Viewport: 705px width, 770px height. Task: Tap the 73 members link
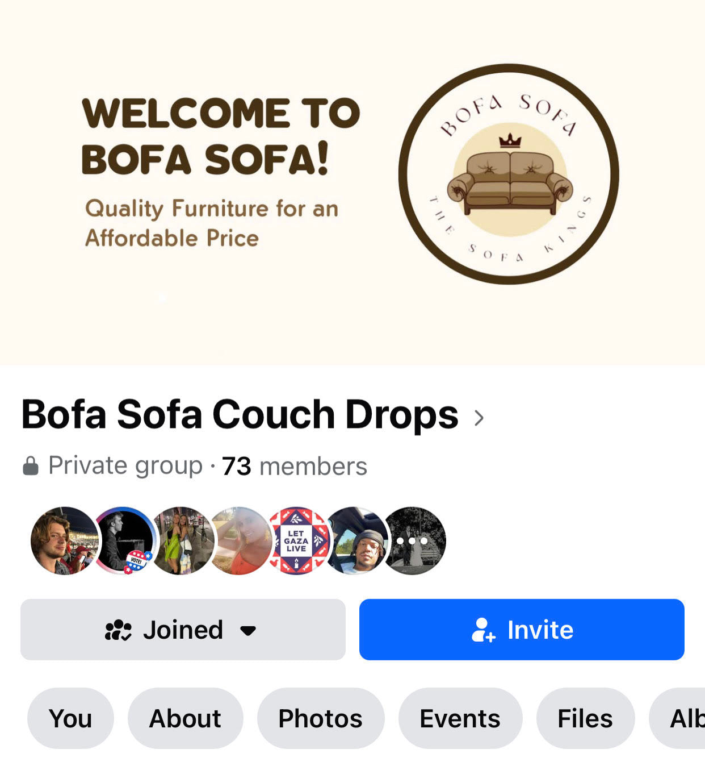(x=295, y=466)
